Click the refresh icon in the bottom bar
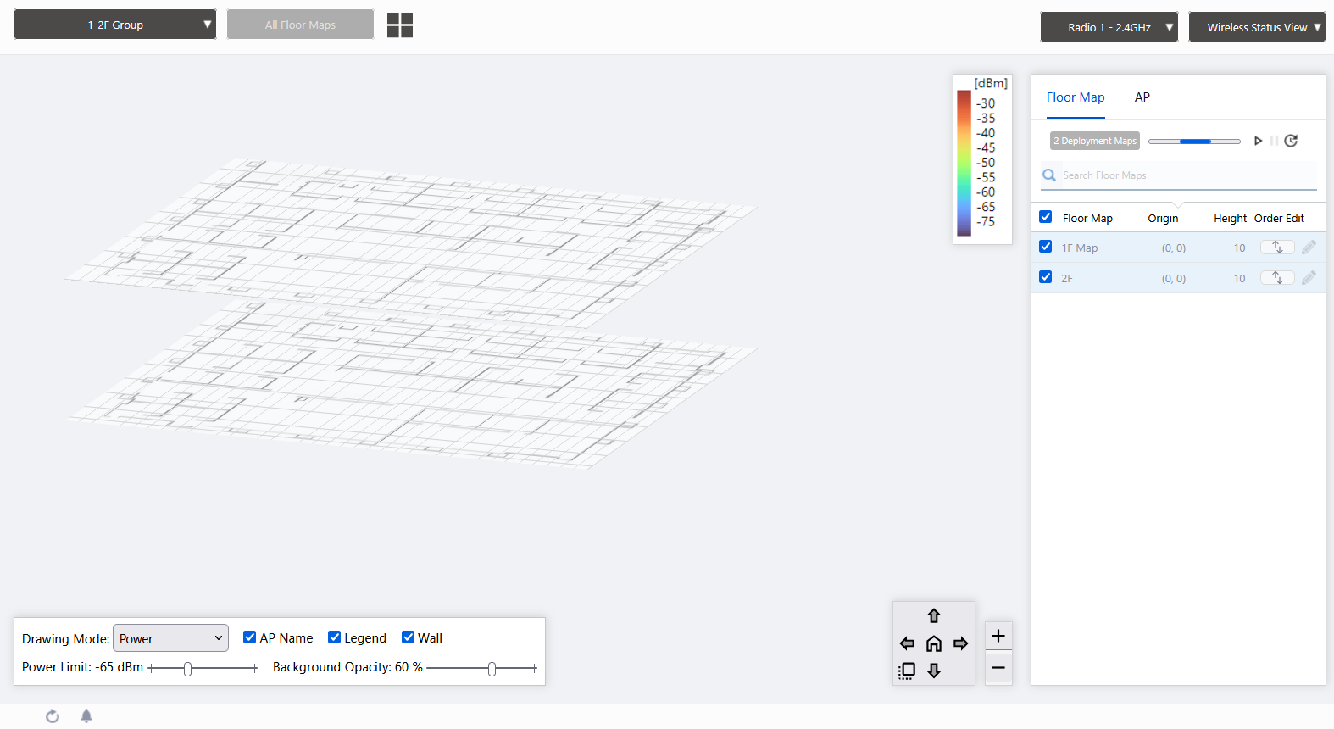Screen dimensions: 1334x729 click(x=53, y=716)
